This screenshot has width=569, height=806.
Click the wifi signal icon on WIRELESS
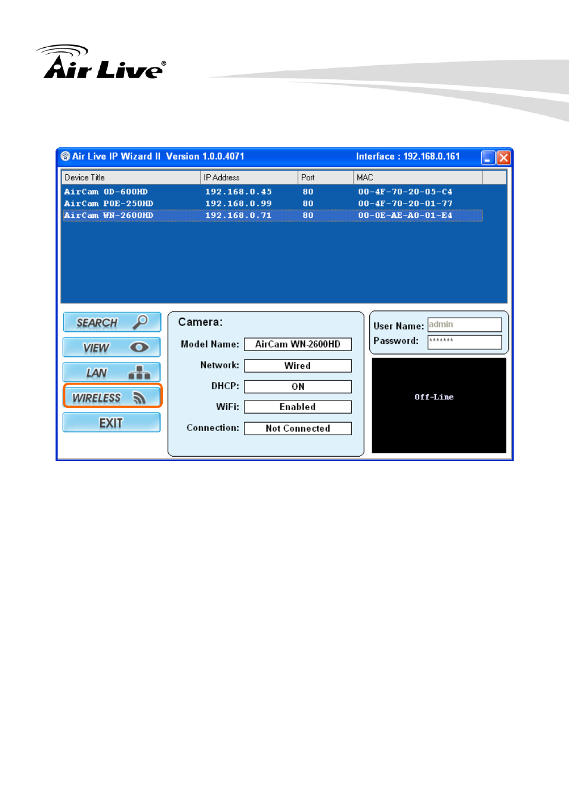[140, 398]
